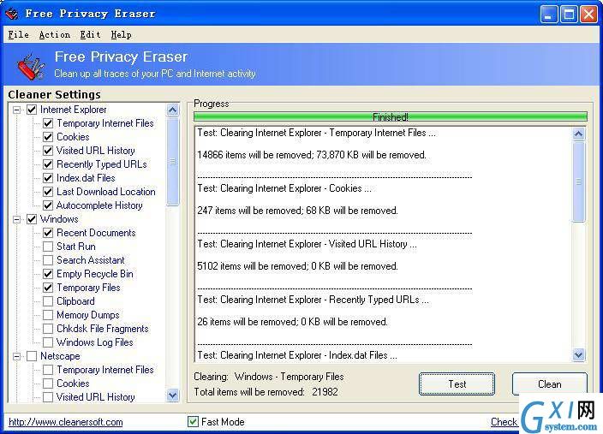Uncheck the Windows group checkbox
The image size is (603, 434).
pos(32,219)
